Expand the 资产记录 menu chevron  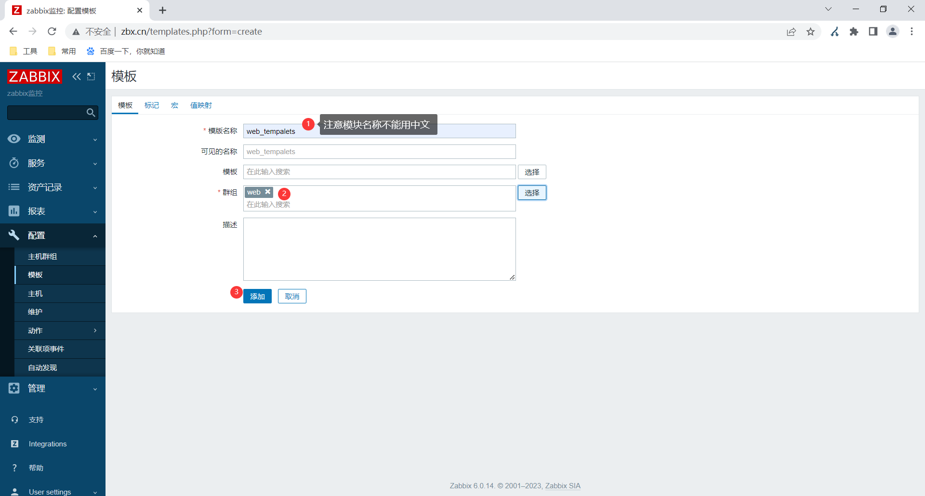(x=95, y=188)
